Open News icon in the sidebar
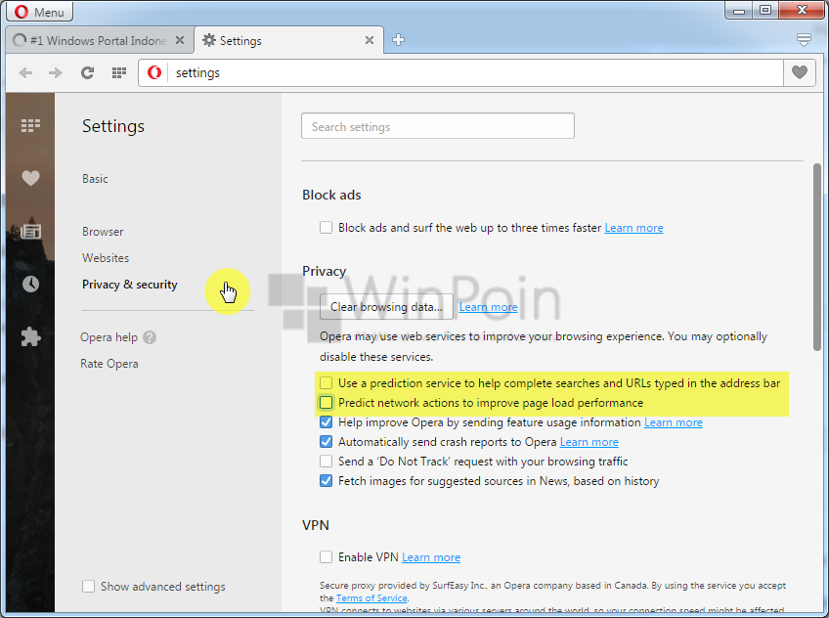The height and width of the screenshot is (618, 829). [x=30, y=231]
